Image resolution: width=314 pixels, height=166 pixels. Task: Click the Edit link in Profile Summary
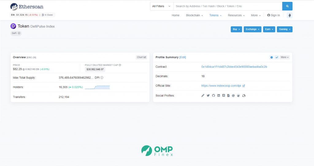point(183,57)
